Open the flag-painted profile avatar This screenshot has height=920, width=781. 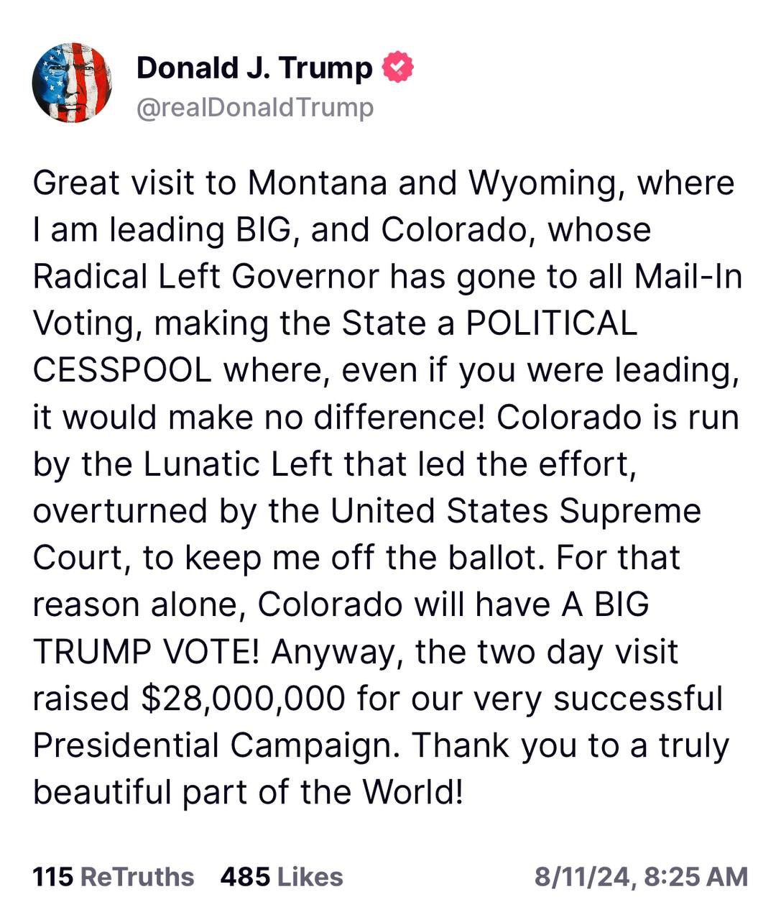[72, 82]
